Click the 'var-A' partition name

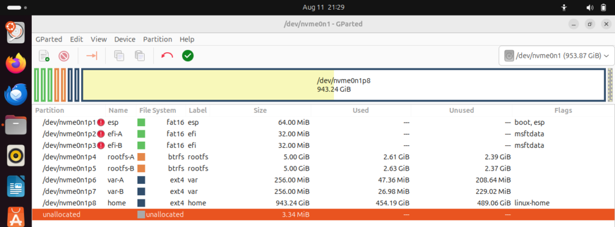116,180
